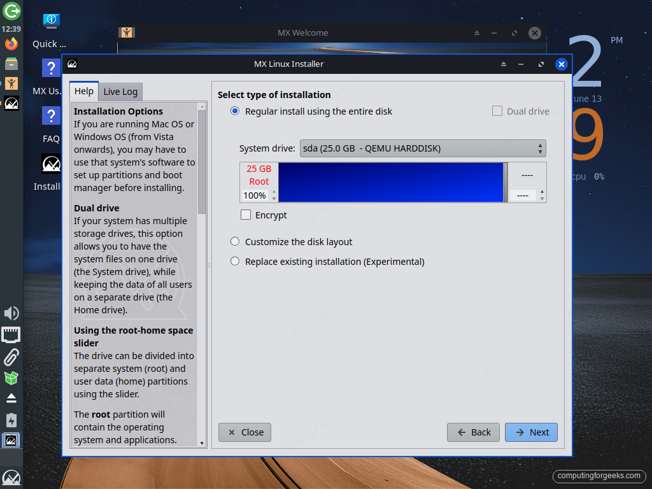The width and height of the screenshot is (652, 489).
Task: Click the Installation Options help heading
Action: (x=118, y=111)
